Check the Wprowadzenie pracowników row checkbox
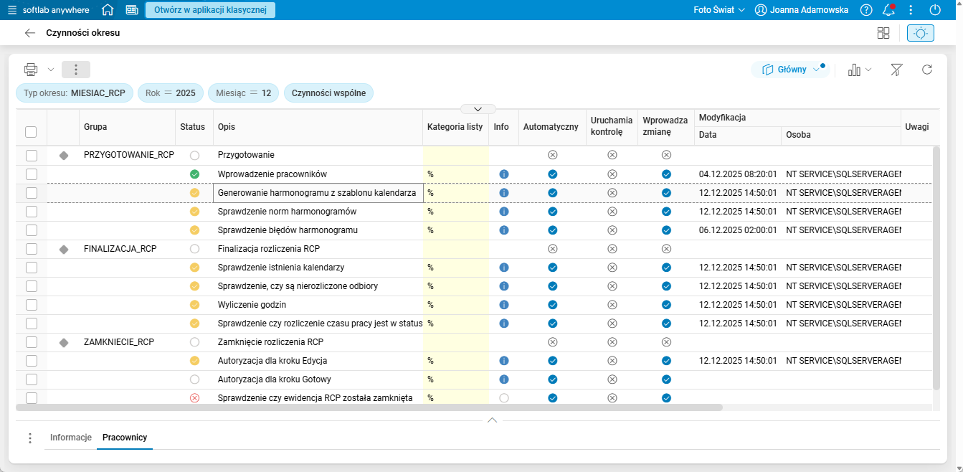The width and height of the screenshot is (963, 472). coord(31,174)
